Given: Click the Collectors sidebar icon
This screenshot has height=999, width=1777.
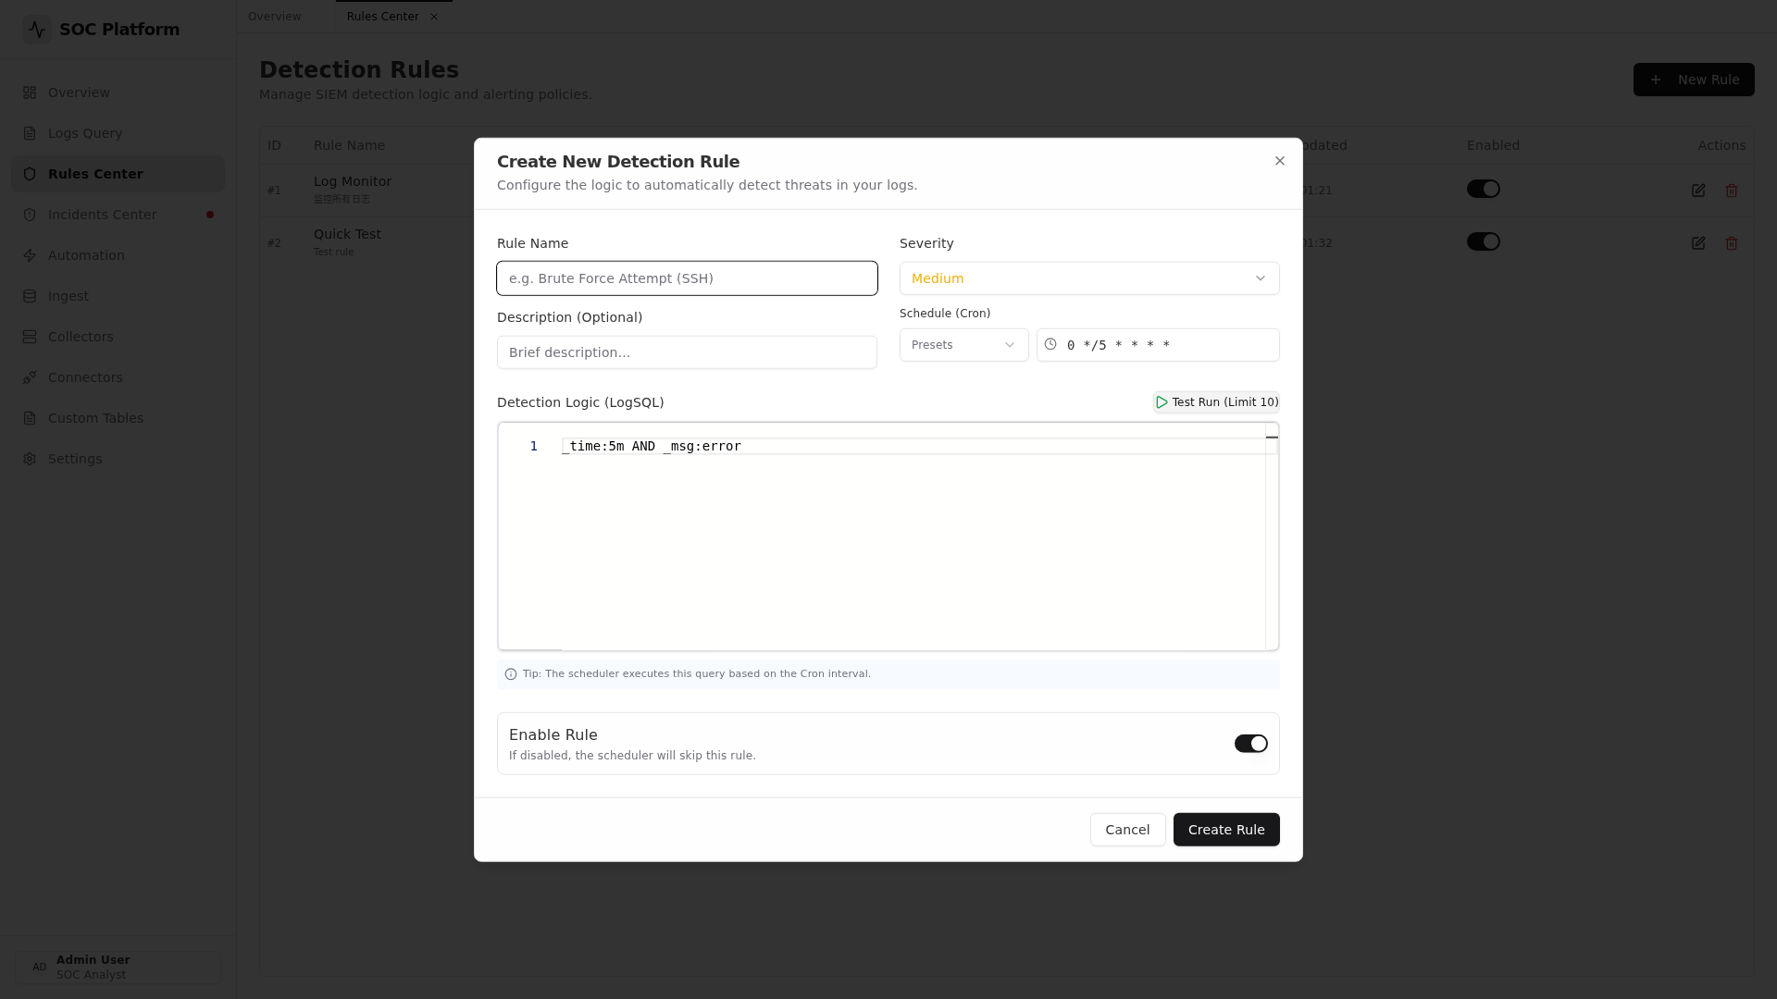Looking at the screenshot, I should [30, 337].
